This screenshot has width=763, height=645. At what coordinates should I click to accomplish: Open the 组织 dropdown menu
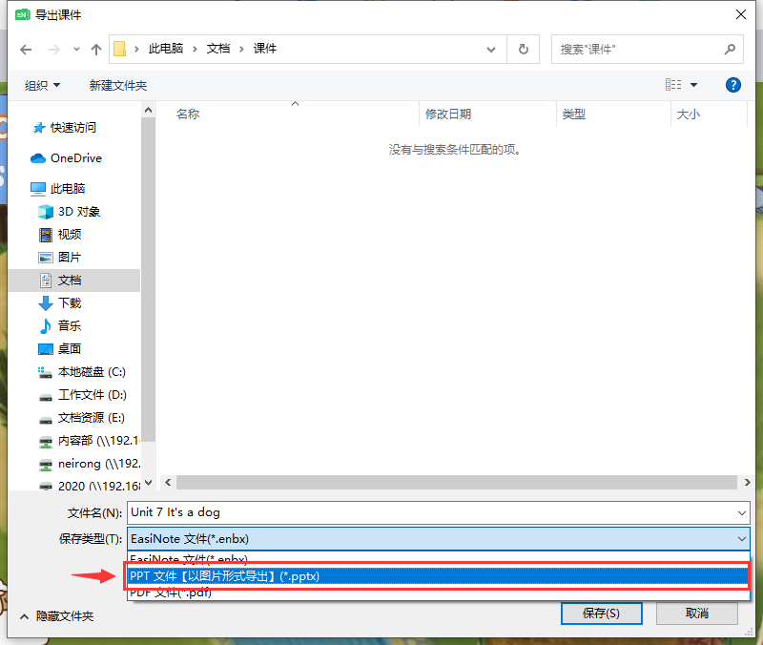coord(42,85)
